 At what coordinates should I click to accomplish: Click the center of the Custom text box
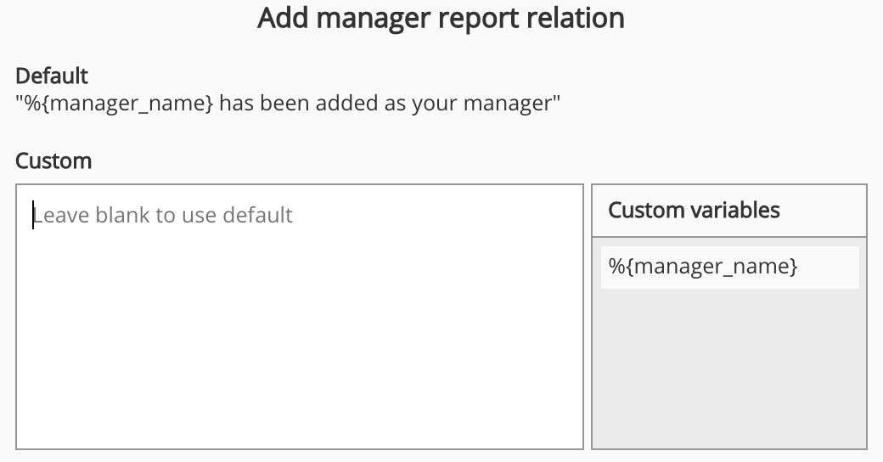[x=299, y=317]
